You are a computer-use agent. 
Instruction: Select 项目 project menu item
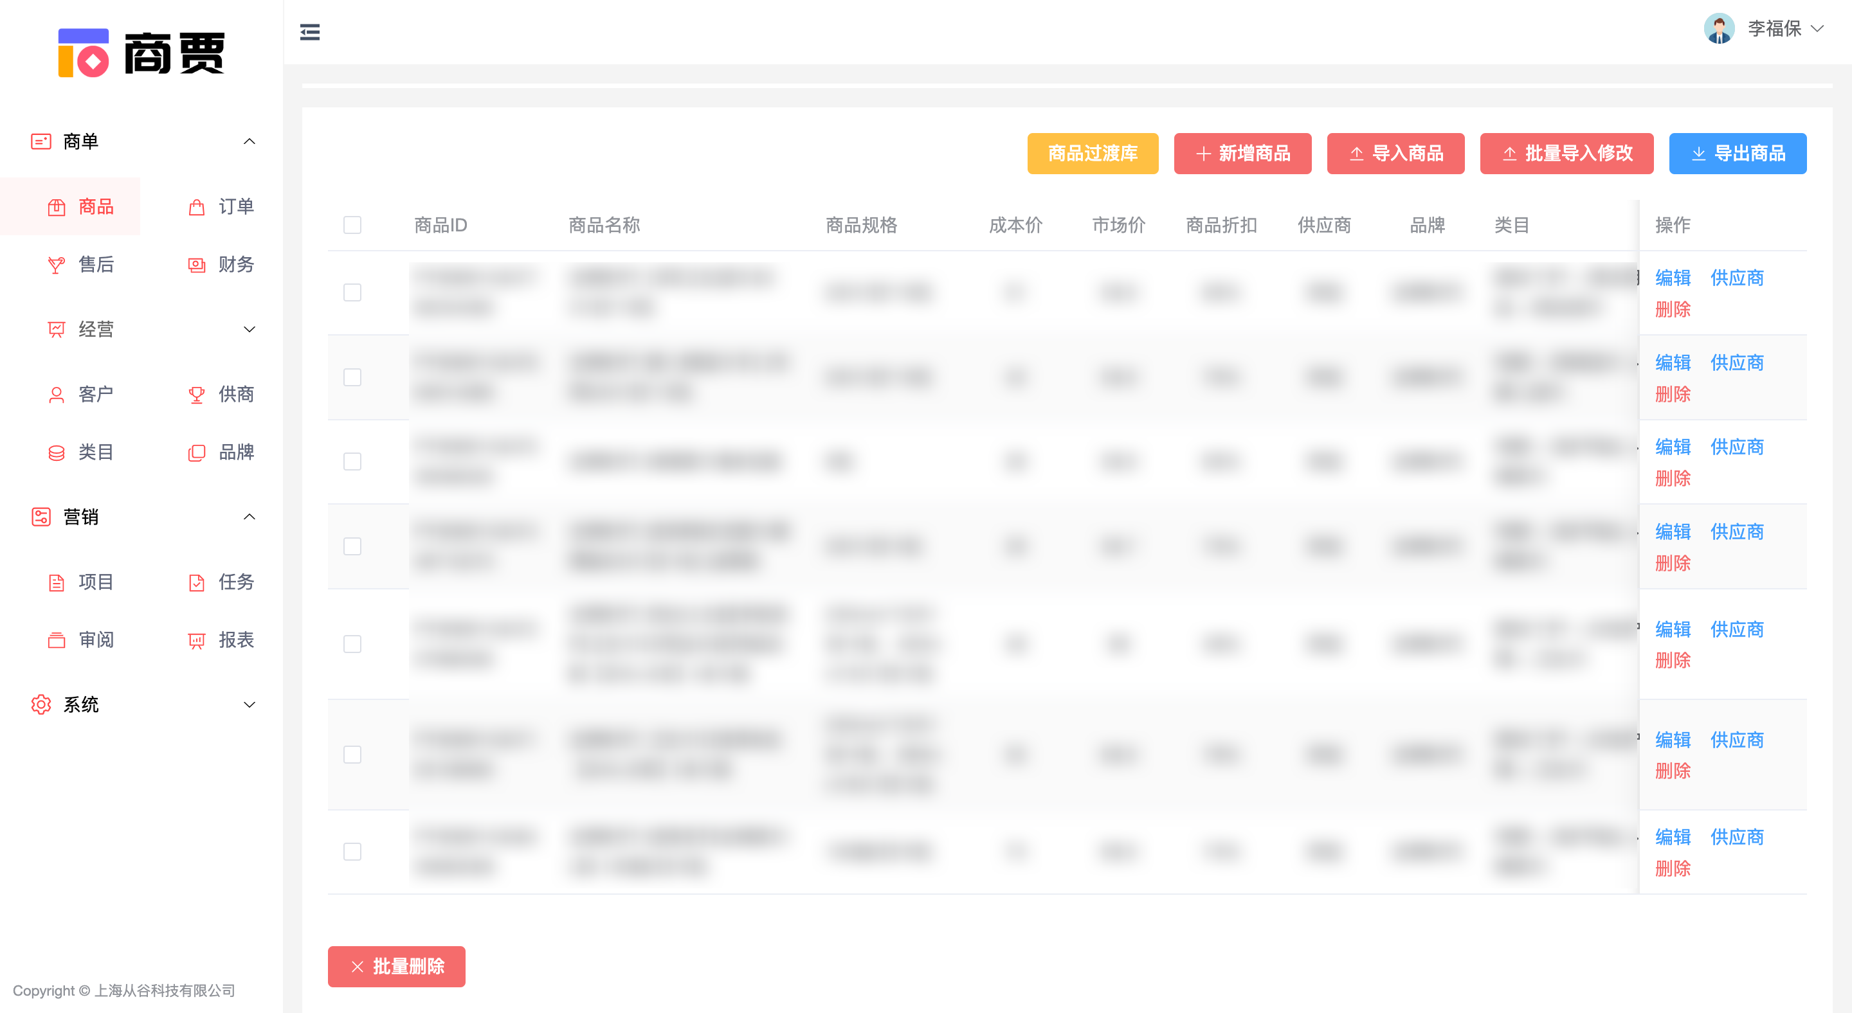pyautogui.click(x=96, y=582)
